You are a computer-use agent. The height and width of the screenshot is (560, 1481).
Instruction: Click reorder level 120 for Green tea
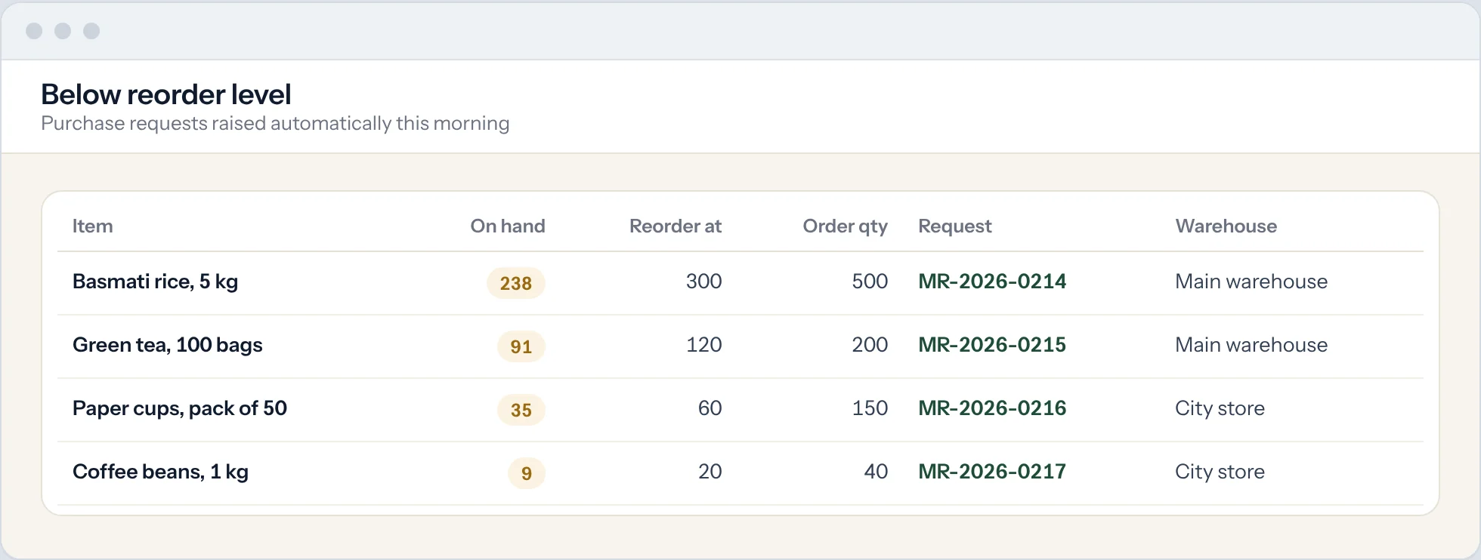[704, 345]
